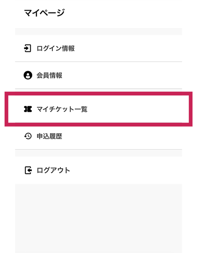
Task: Click the empty right side of ログイン情報 row
Action: point(137,48)
